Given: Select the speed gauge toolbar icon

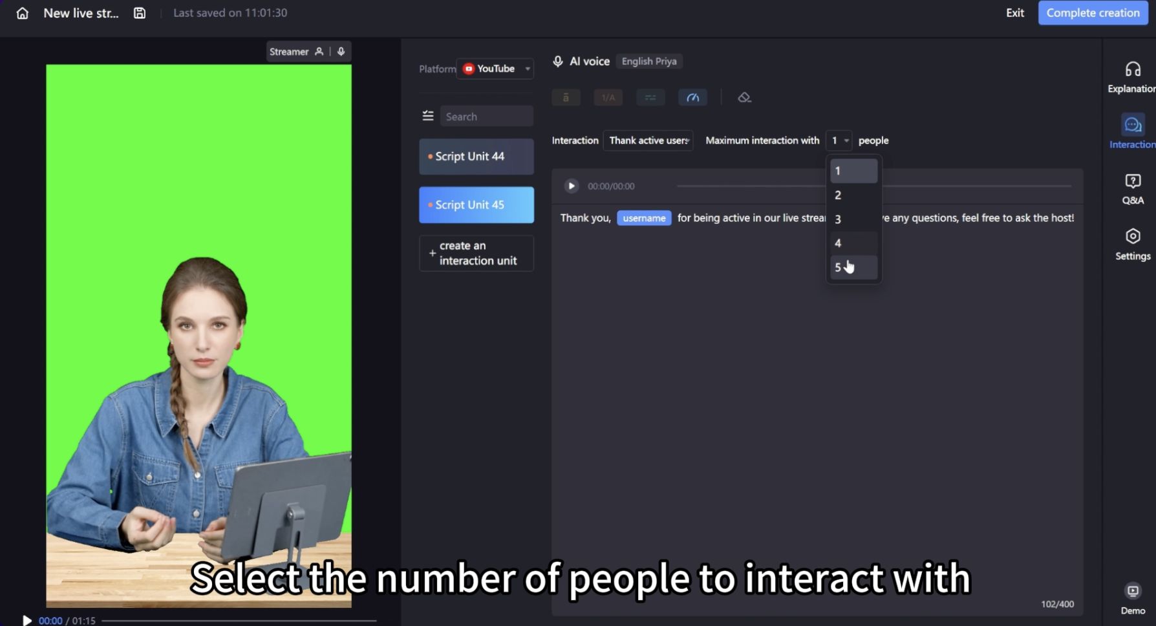Looking at the screenshot, I should [x=692, y=98].
